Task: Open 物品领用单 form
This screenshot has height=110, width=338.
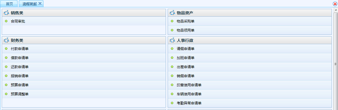Action: (x=185, y=30)
